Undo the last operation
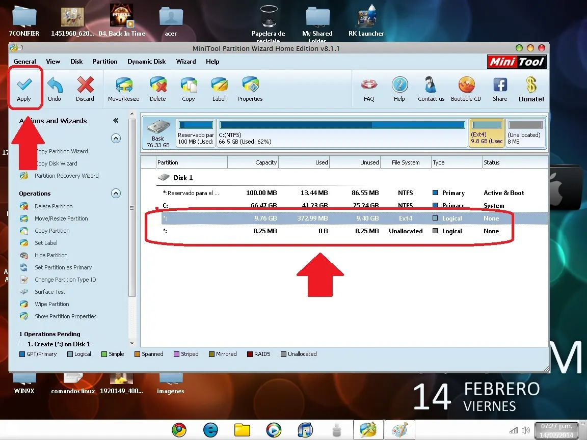Viewport: 587px width, 440px height. (x=55, y=89)
